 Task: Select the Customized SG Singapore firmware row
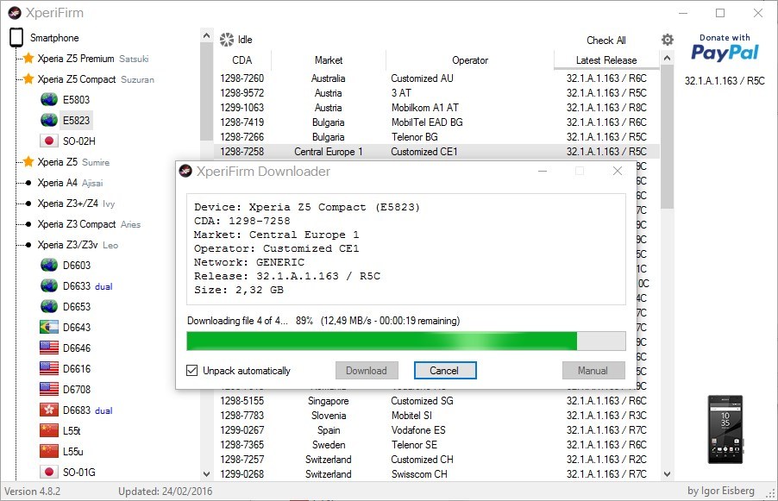[x=436, y=401]
